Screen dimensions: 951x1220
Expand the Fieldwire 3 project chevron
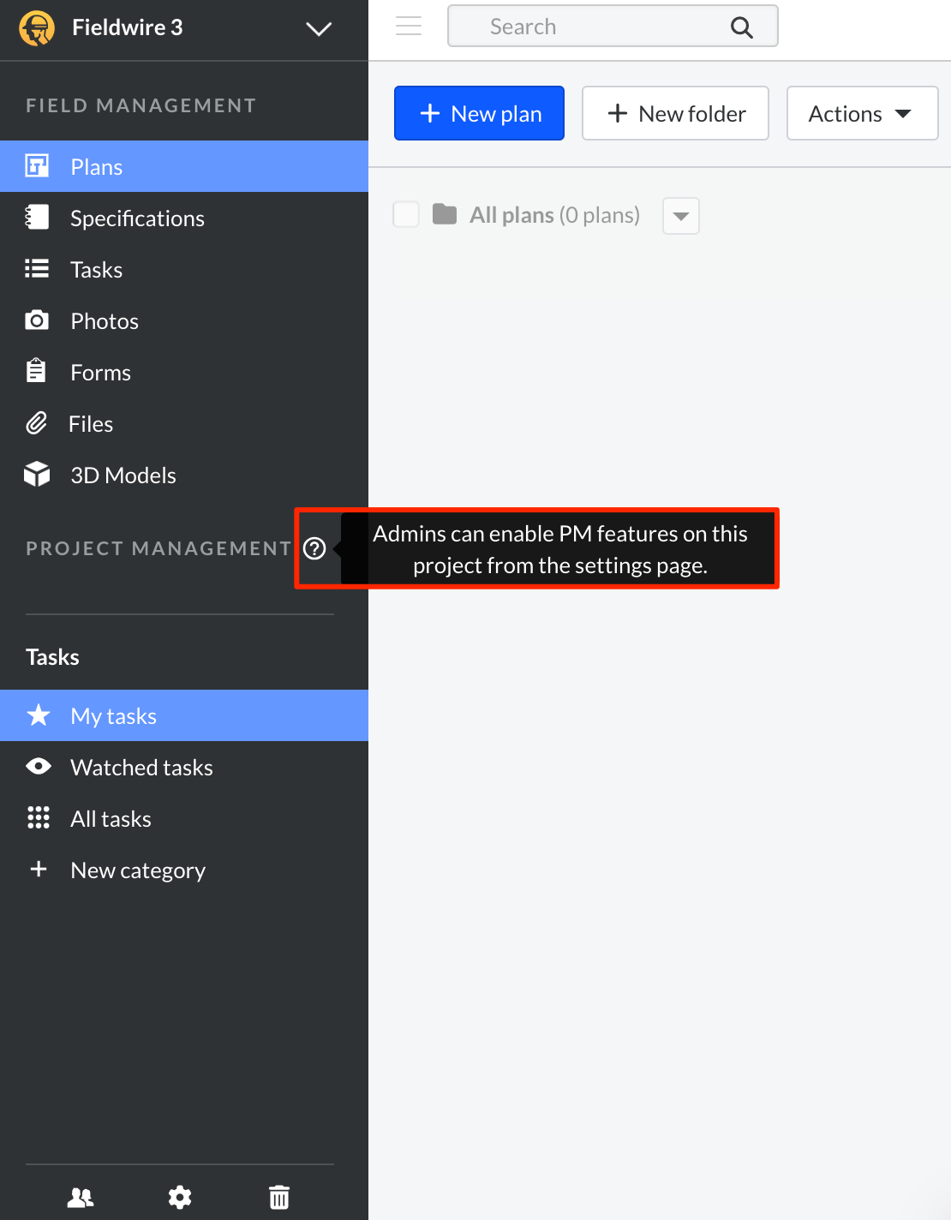pos(319,29)
